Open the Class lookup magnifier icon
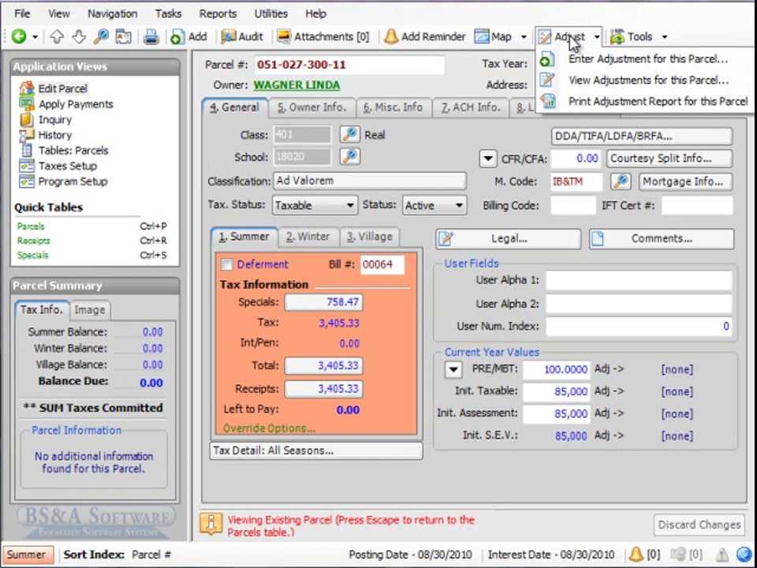The image size is (757, 568). pos(349,135)
